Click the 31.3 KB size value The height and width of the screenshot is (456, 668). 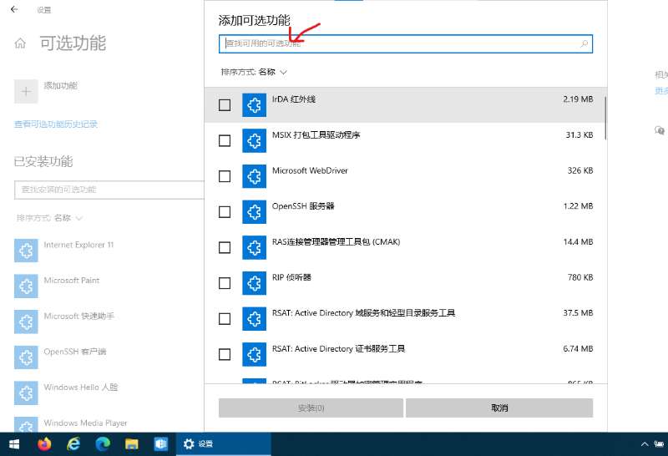point(579,134)
